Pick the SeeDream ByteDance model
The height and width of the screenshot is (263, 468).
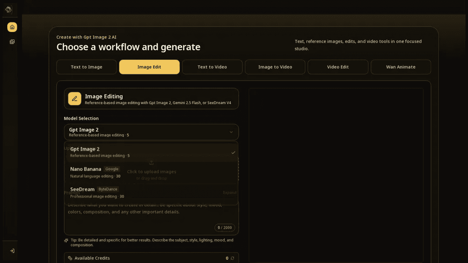(151, 192)
